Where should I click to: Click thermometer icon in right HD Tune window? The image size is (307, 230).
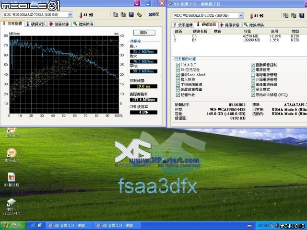click(x=251, y=16)
